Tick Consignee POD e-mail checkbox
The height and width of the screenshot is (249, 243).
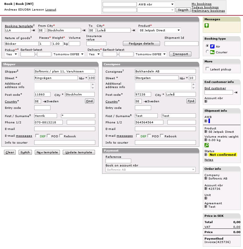click(x=149, y=136)
